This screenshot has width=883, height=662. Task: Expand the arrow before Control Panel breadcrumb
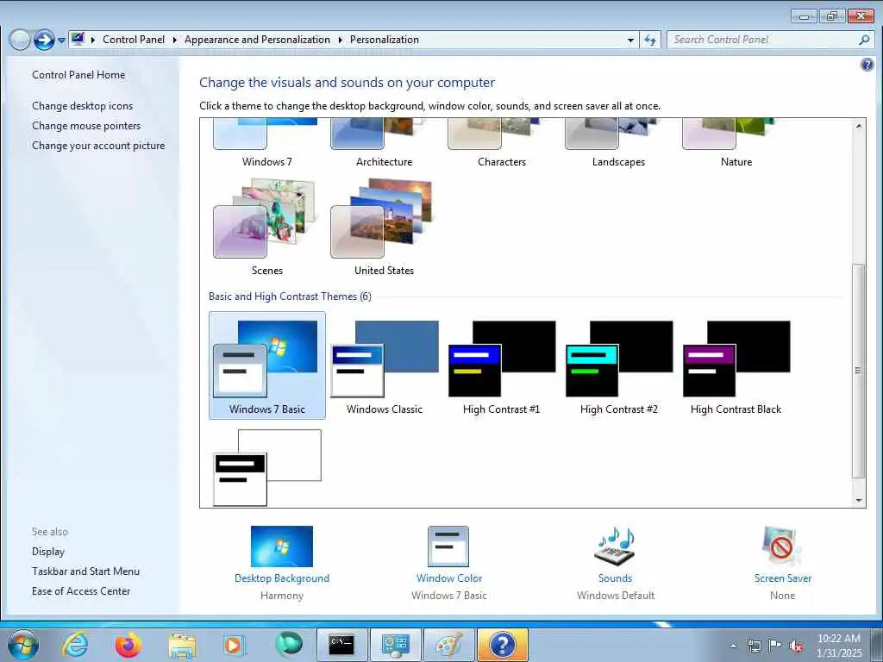pos(93,40)
